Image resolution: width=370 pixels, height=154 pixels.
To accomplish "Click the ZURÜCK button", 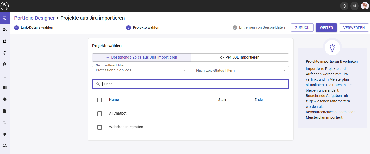I will [x=302, y=28].
